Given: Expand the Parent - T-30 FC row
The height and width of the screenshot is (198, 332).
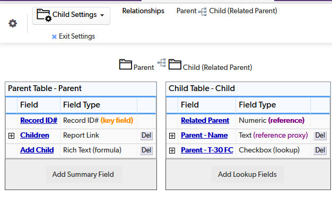Looking at the screenshot, I should pyautogui.click(x=172, y=150).
